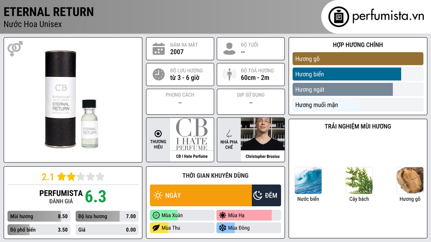The width and height of the screenshot is (431, 242).
Task: Click the projection value 60cm - 2m
Action: [x=255, y=78]
